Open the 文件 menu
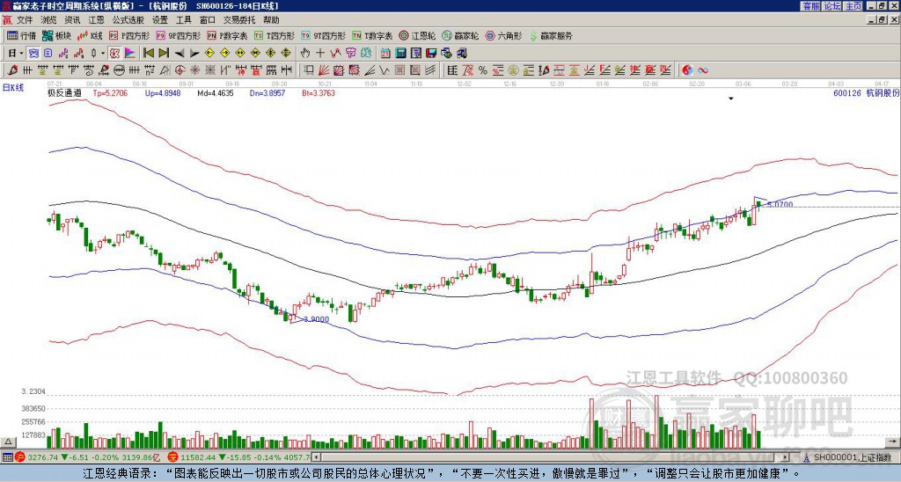901x482 pixels. point(24,20)
